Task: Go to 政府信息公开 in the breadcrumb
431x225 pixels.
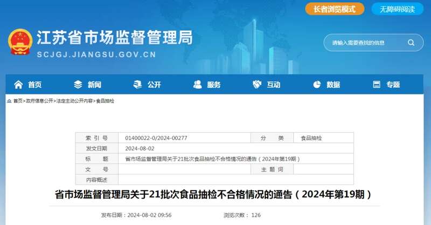Action: 39,101
